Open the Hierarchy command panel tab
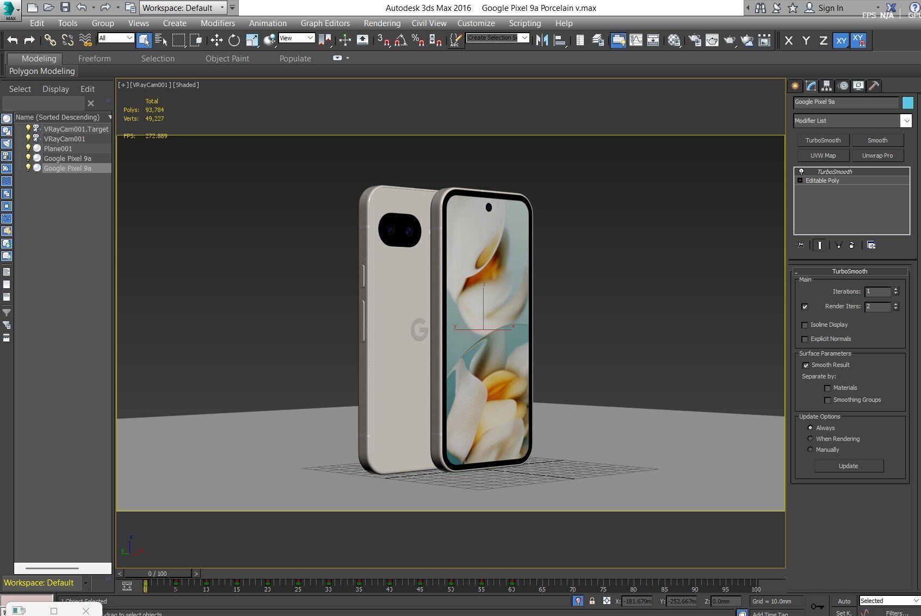 coord(827,86)
